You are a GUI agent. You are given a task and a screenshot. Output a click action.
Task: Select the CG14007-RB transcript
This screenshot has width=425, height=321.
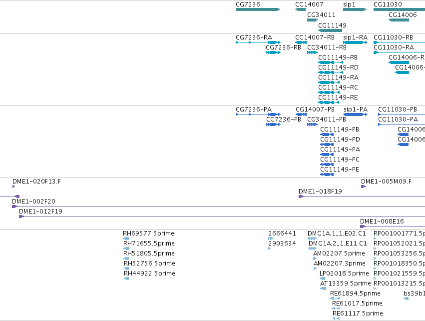point(301,42)
